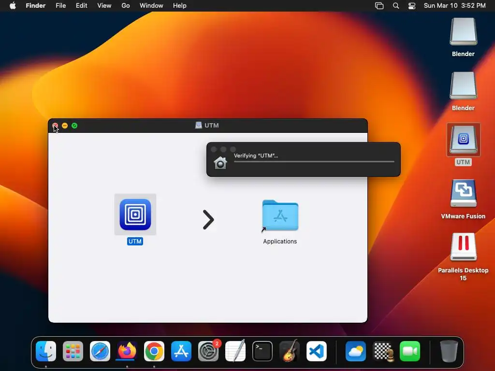495x371 pixels.
Task: Open Terminal from the Dock
Action: tap(262, 351)
